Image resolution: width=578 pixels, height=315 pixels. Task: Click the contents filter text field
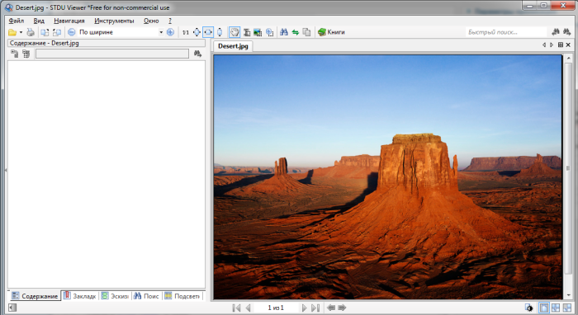pos(112,54)
